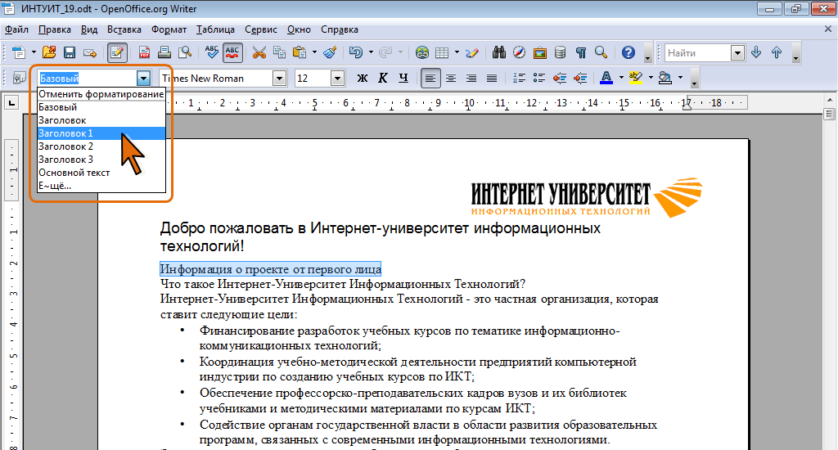The width and height of the screenshot is (838, 450).
Task: Open Page Preview icon
Action: pyautogui.click(x=185, y=52)
